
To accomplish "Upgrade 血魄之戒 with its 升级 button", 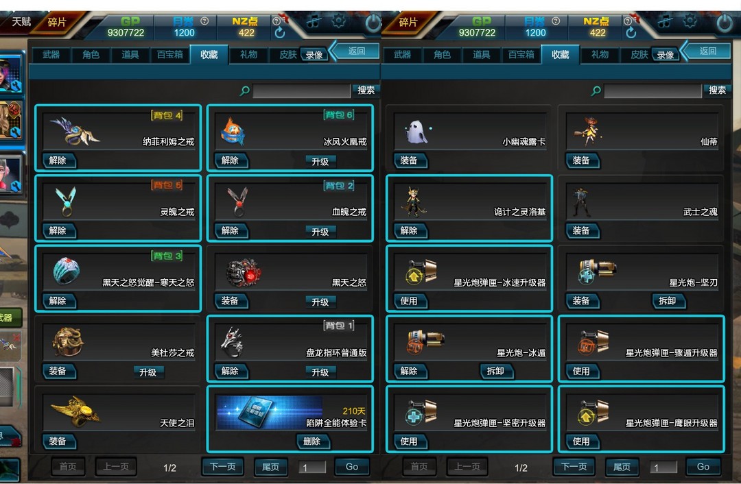I will click(320, 232).
